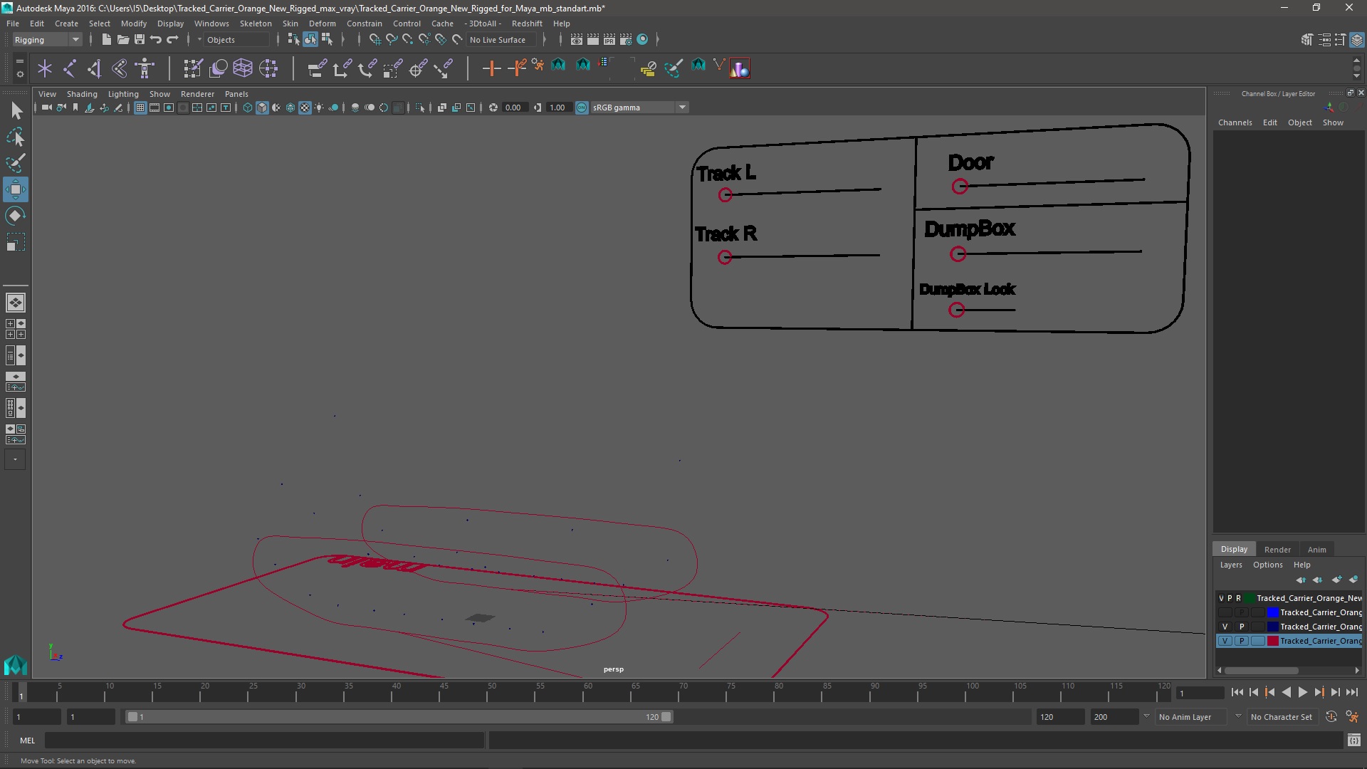This screenshot has width=1367, height=769.
Task: Select the arrow Select tool
Action: [16, 110]
